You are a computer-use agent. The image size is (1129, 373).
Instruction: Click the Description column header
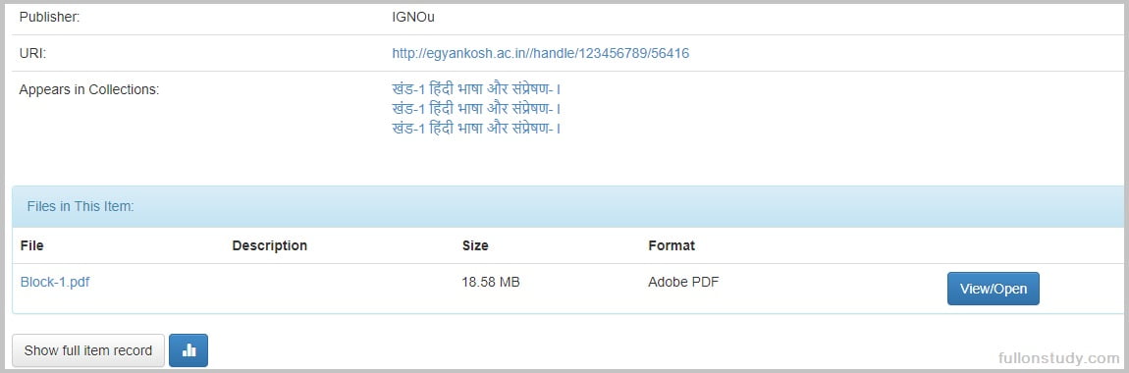click(269, 245)
